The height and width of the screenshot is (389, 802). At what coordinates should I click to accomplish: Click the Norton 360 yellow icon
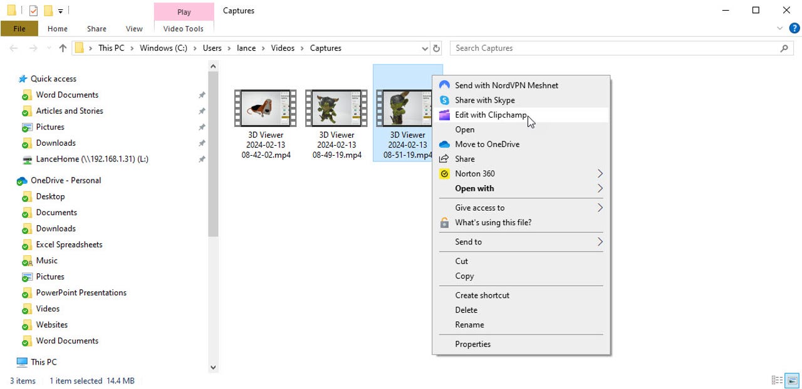pyautogui.click(x=444, y=173)
